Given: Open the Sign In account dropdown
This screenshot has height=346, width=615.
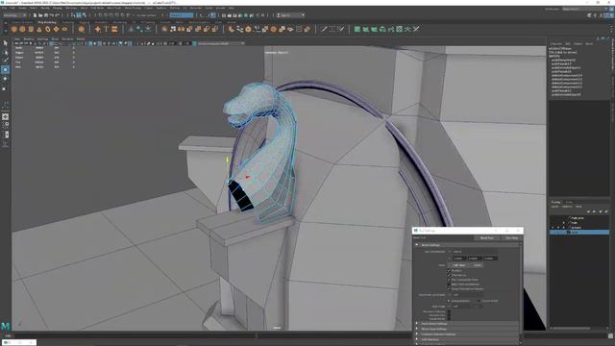Looking at the screenshot, I should 290,15.
